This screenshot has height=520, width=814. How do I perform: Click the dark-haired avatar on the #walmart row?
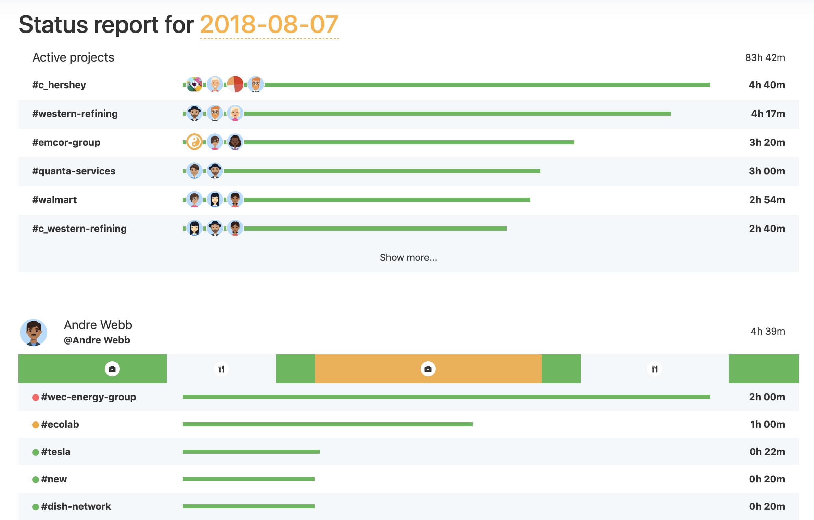tap(215, 199)
